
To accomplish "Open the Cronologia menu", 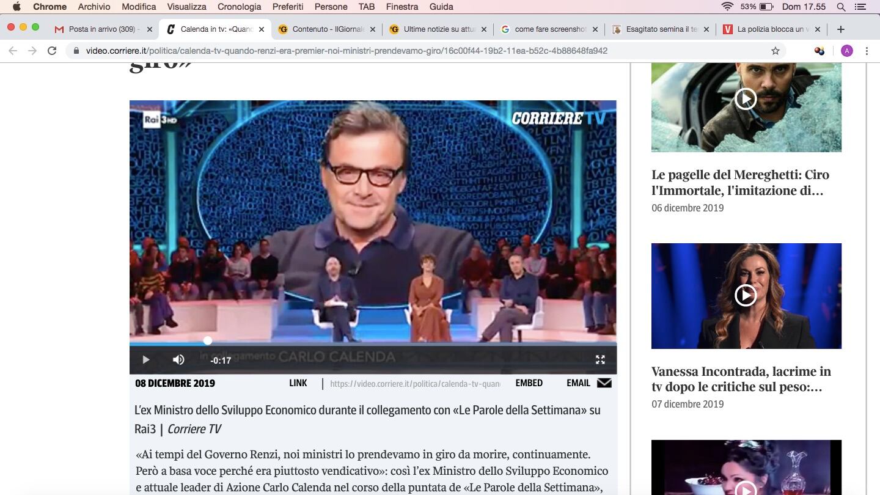I will click(x=239, y=7).
